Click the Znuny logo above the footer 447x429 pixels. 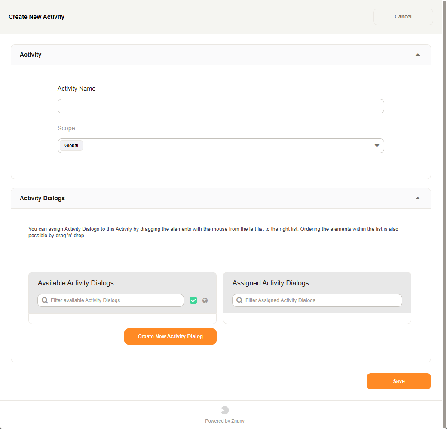pos(225,410)
